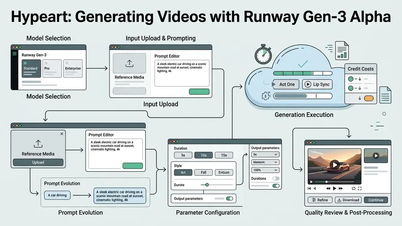Mute audio with the speaker icon
402x226 pixels.
(315, 188)
